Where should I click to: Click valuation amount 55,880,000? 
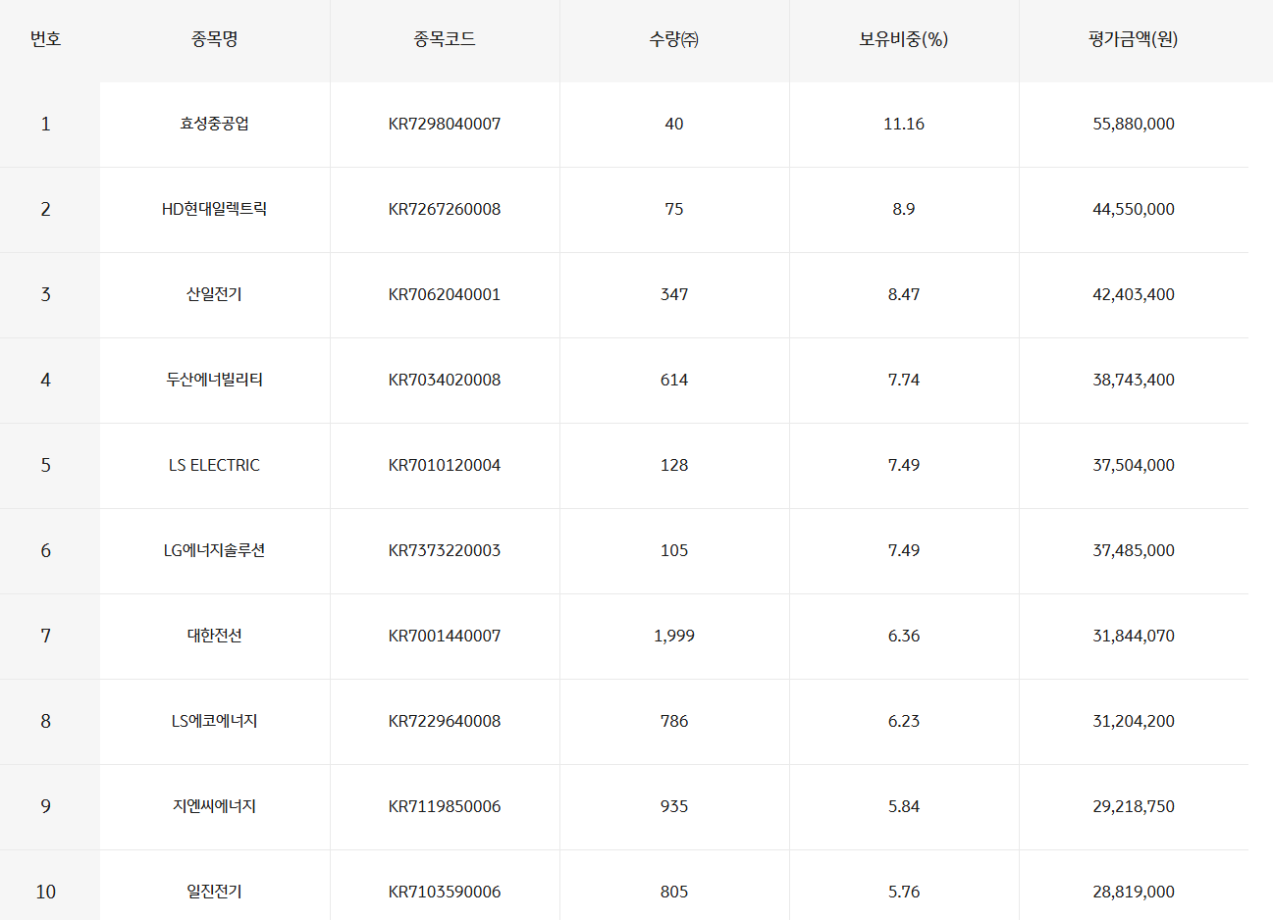(1134, 124)
